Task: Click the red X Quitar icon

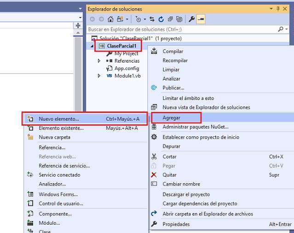Action: [154, 175]
